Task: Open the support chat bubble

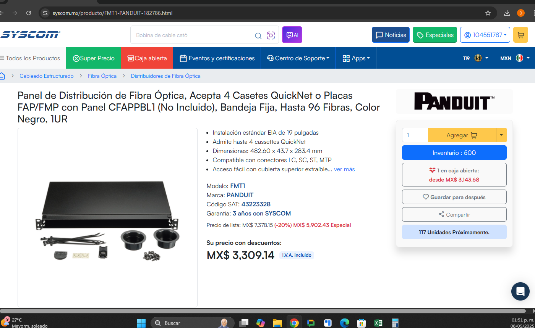Action: (520, 291)
